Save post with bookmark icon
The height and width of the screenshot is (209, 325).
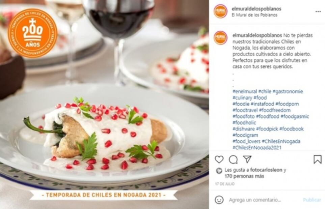[317, 159]
